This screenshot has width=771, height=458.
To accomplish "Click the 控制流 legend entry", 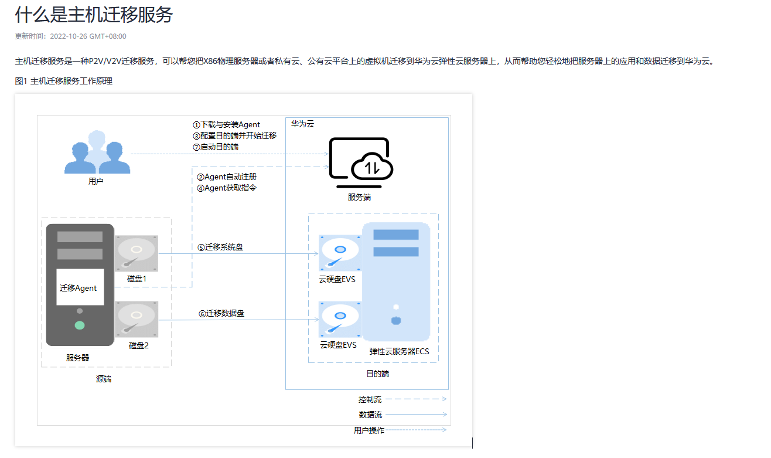I will [403, 399].
